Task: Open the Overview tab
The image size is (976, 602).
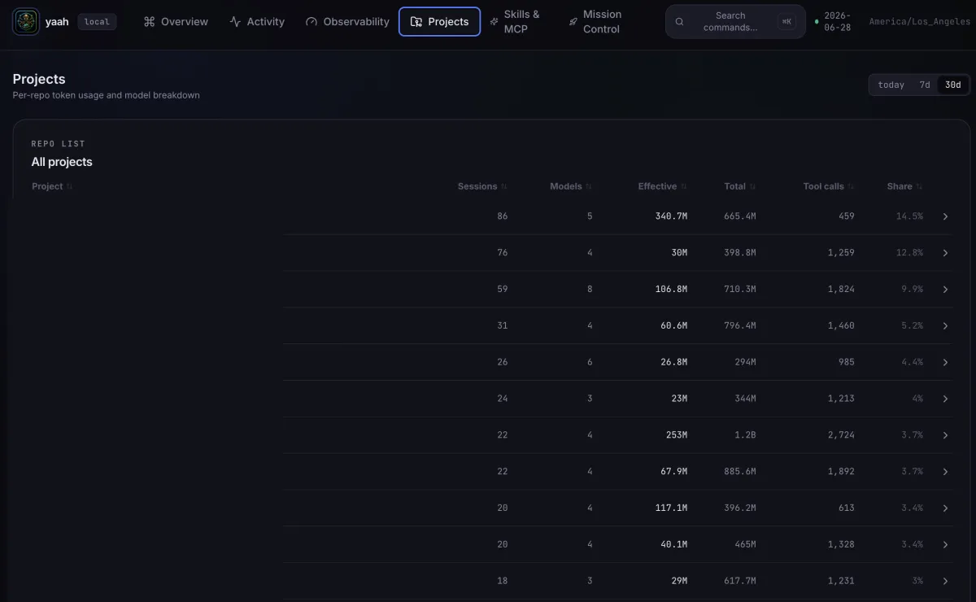Action: point(176,22)
